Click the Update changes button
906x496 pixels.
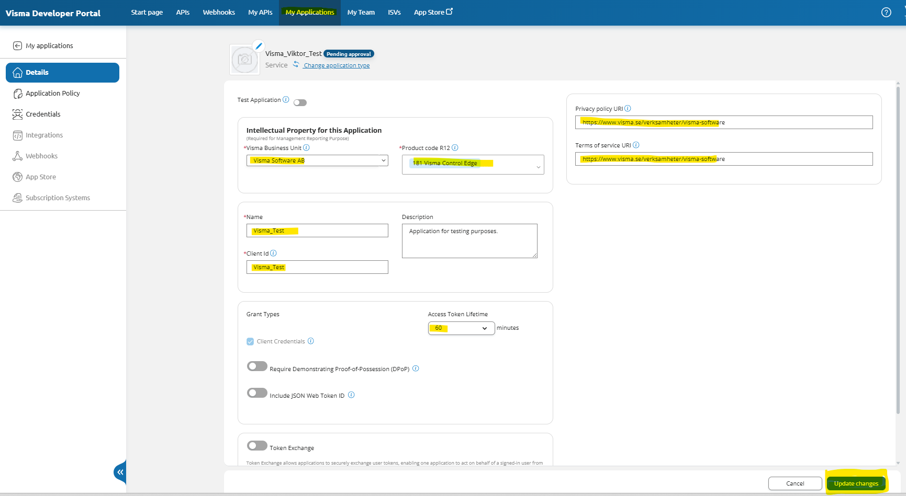tap(856, 483)
